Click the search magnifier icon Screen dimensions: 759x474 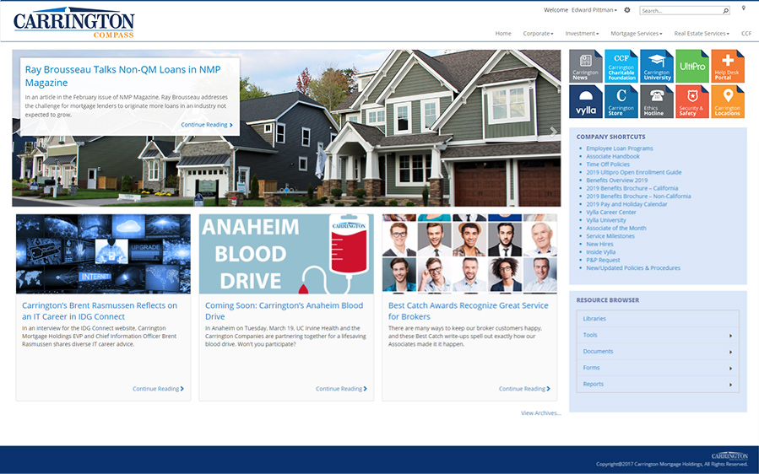[x=725, y=11]
